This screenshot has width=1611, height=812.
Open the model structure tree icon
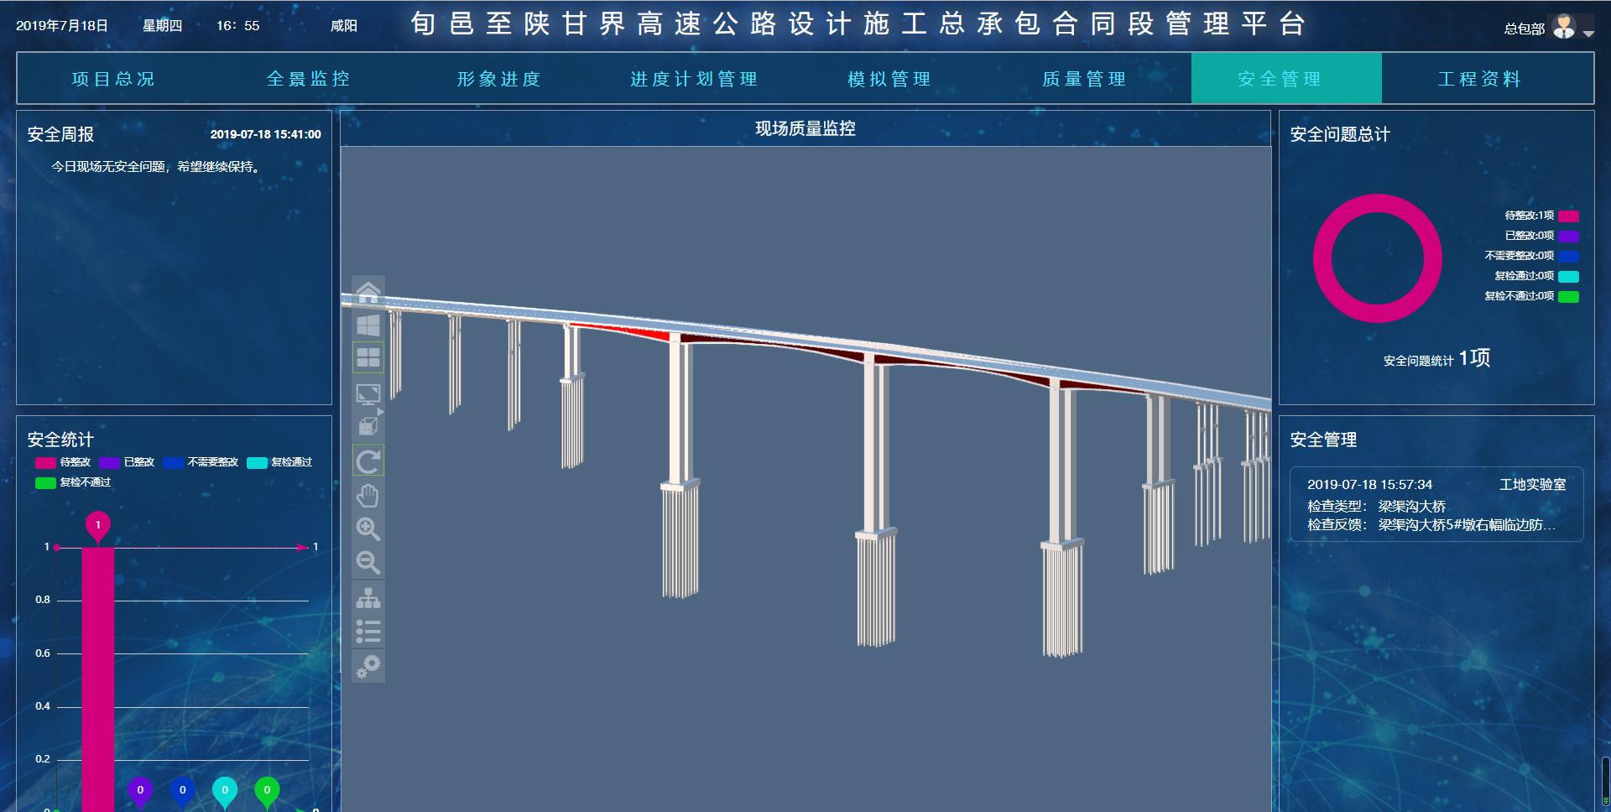(368, 598)
